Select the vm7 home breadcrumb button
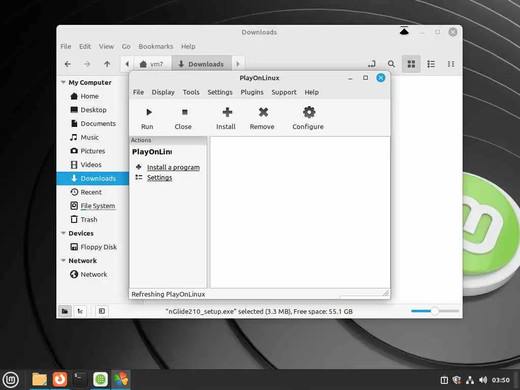 coord(152,64)
